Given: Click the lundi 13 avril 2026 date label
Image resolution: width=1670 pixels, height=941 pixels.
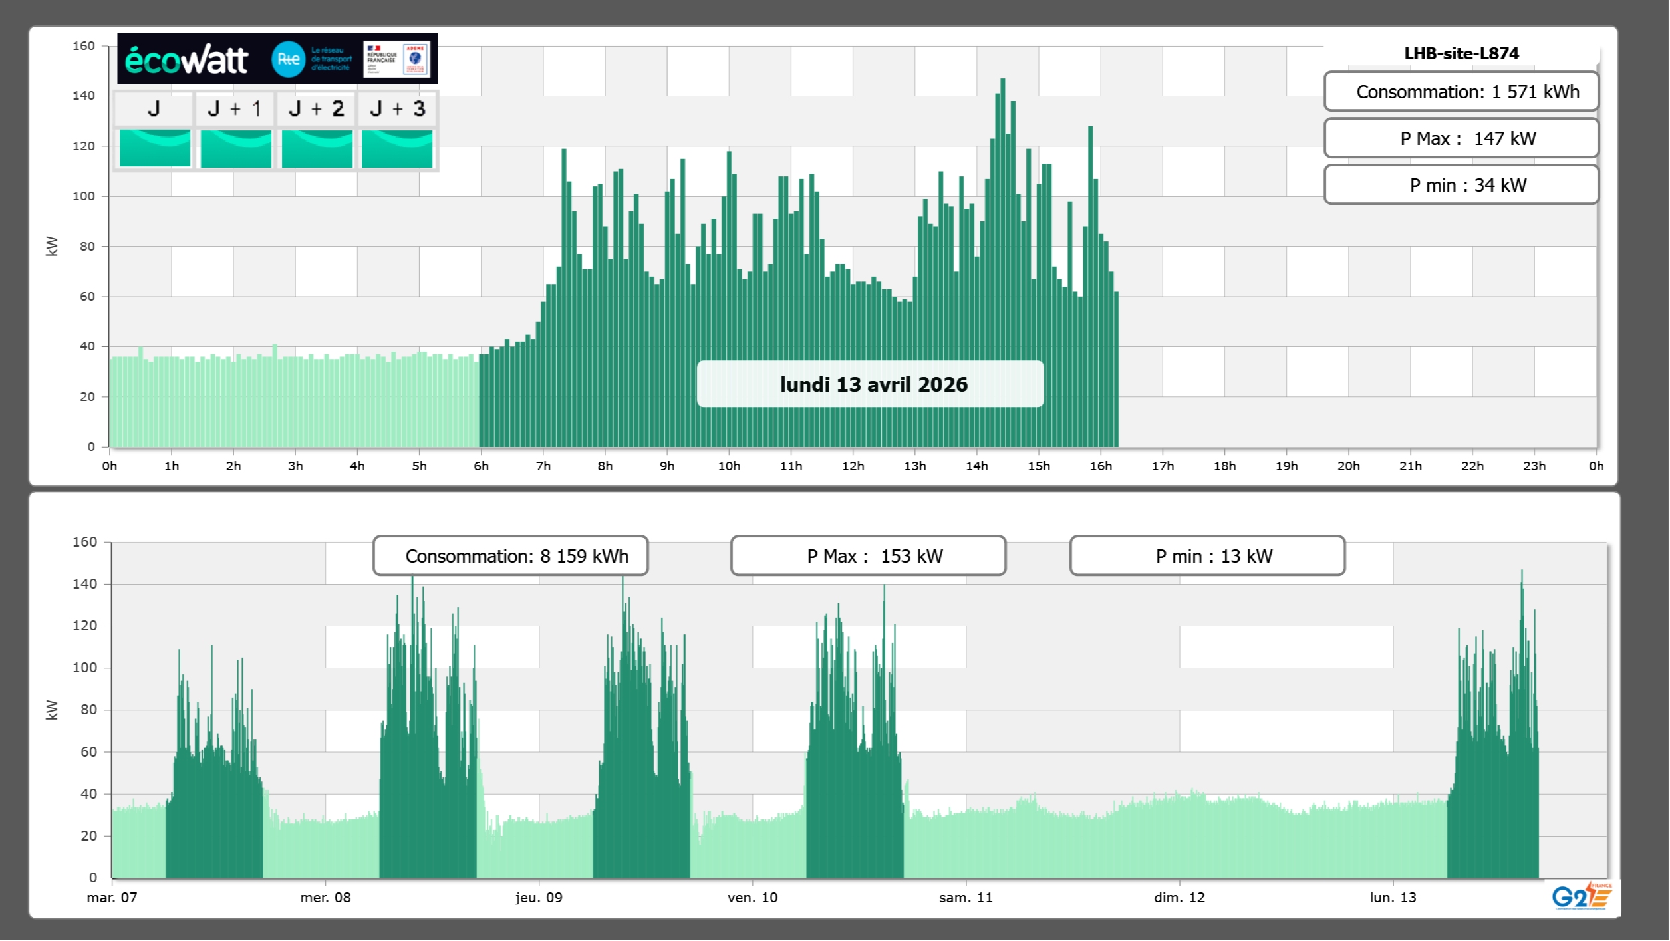Looking at the screenshot, I should point(871,384).
